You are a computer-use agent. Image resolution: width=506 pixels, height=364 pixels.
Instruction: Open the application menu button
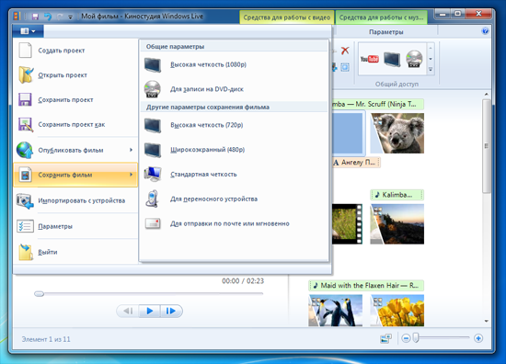pos(29,31)
